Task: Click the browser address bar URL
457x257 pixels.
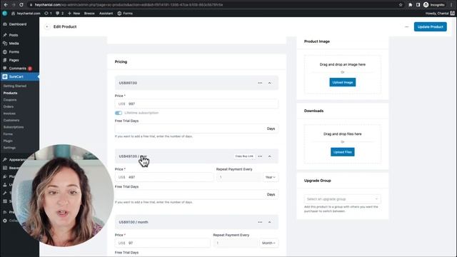Action: pyautogui.click(x=129, y=5)
